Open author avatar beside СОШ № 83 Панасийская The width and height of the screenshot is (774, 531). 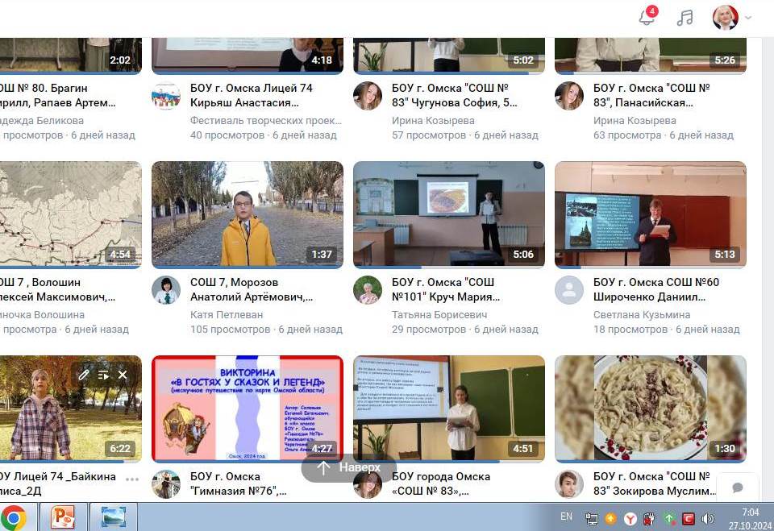569,96
